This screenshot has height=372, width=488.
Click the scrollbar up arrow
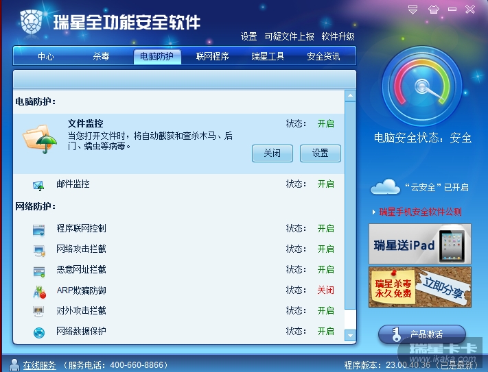pyautogui.click(x=350, y=96)
